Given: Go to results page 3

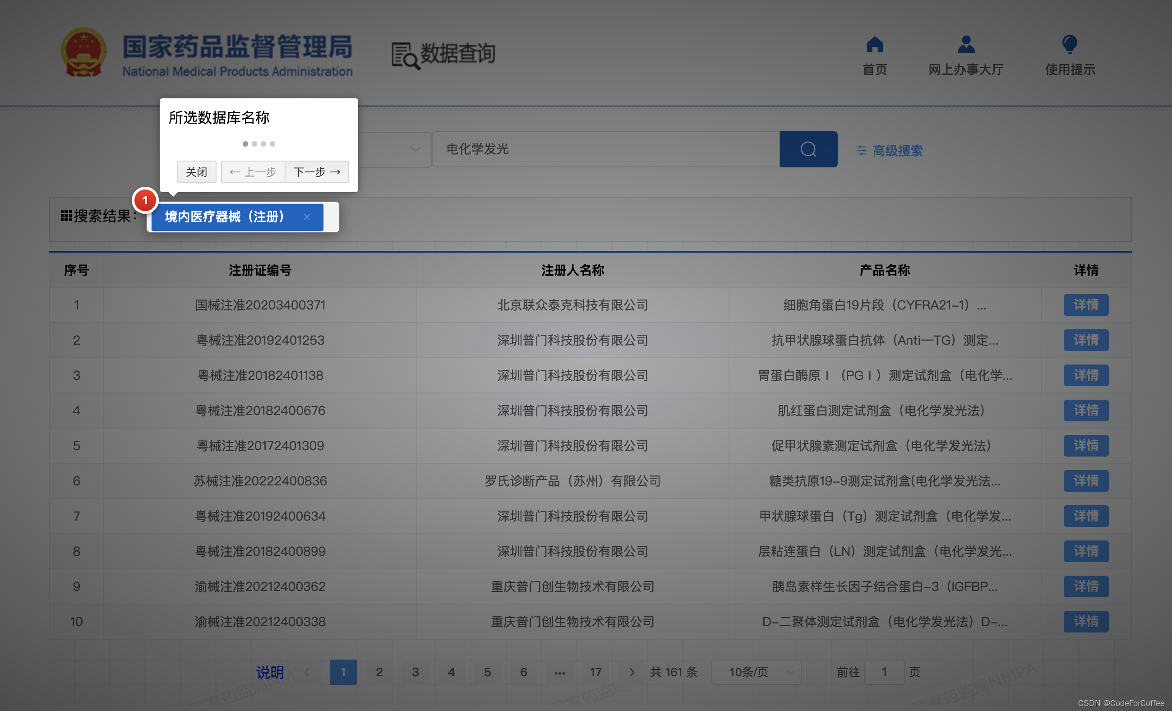Looking at the screenshot, I should pos(415,672).
